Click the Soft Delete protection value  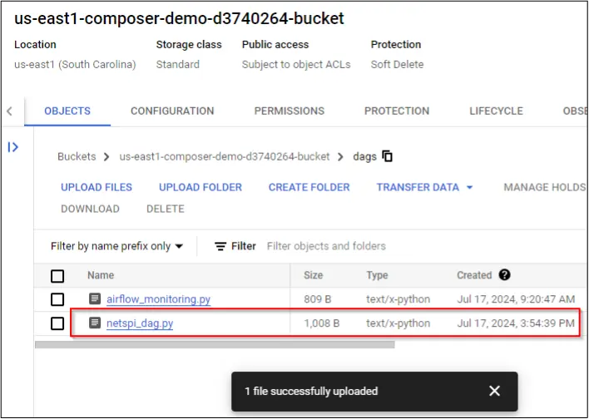point(397,65)
